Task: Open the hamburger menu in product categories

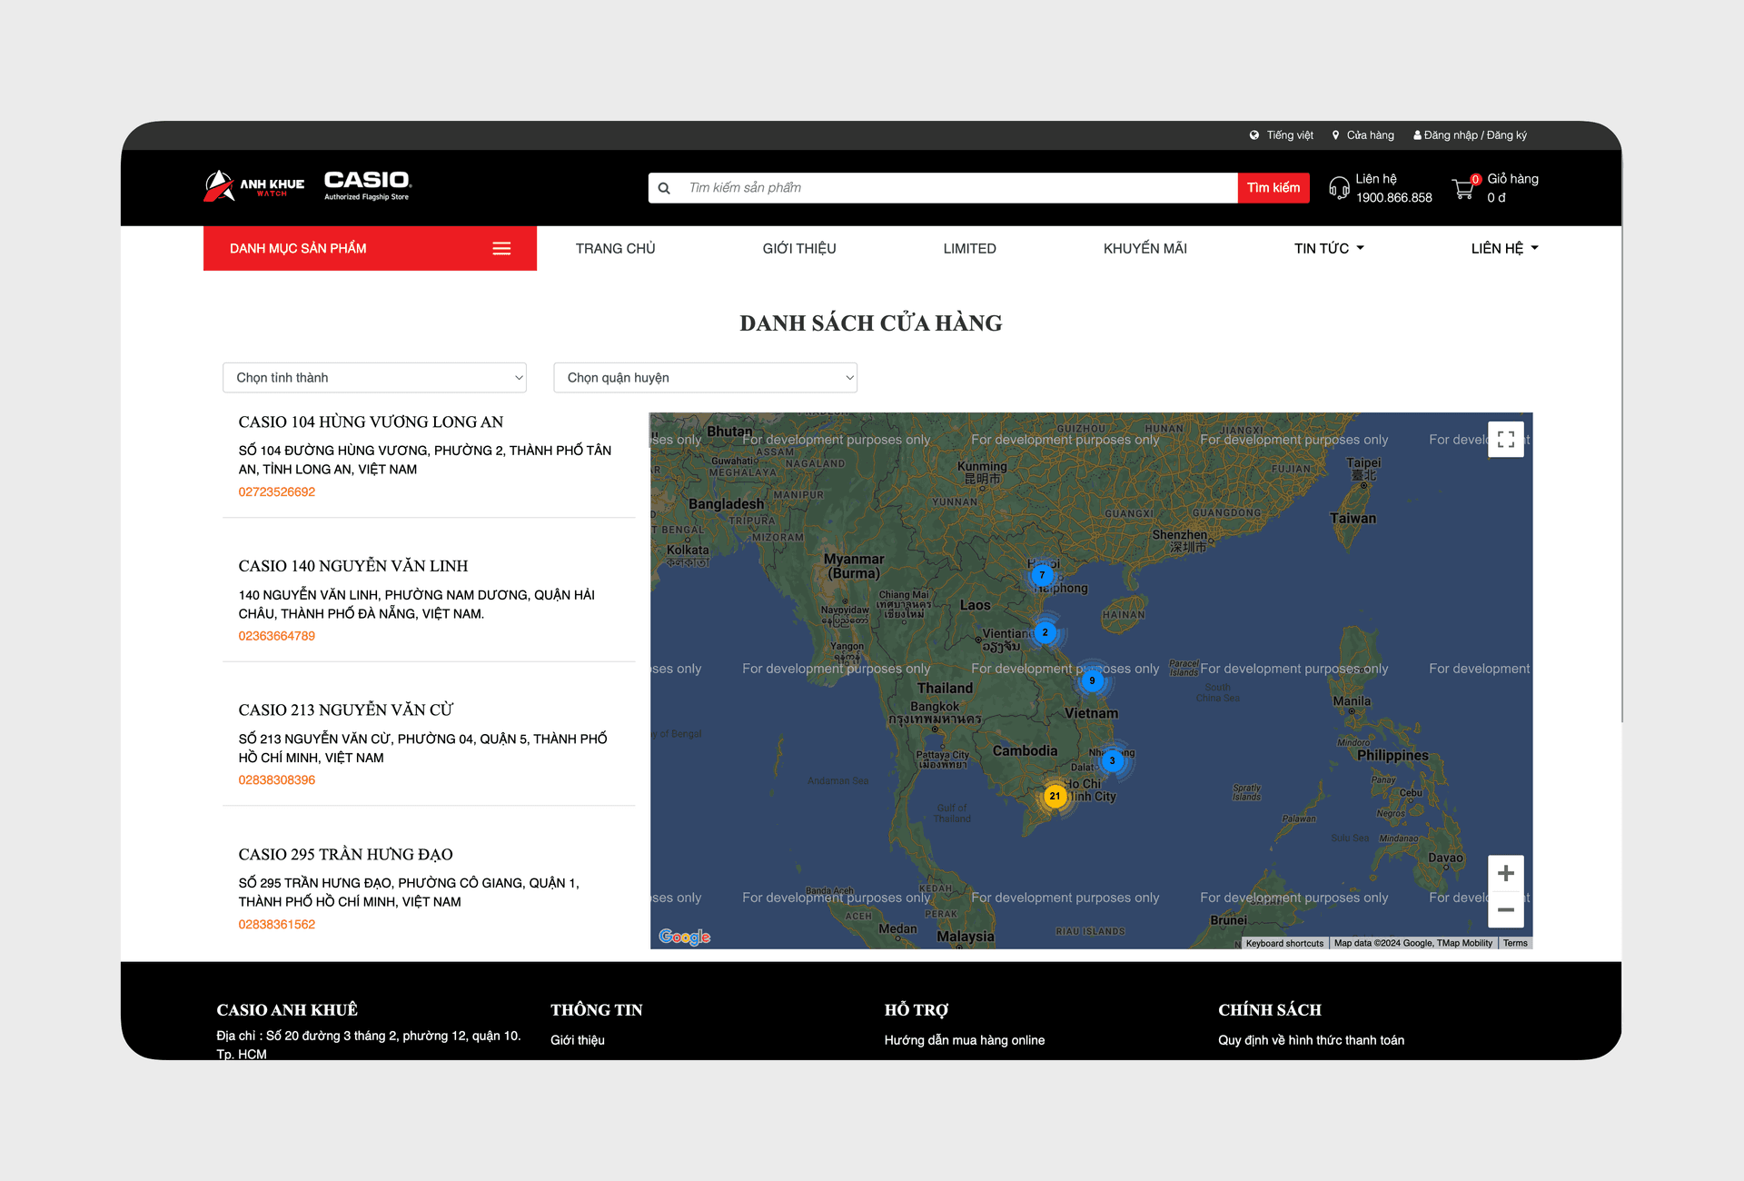Action: (501, 249)
